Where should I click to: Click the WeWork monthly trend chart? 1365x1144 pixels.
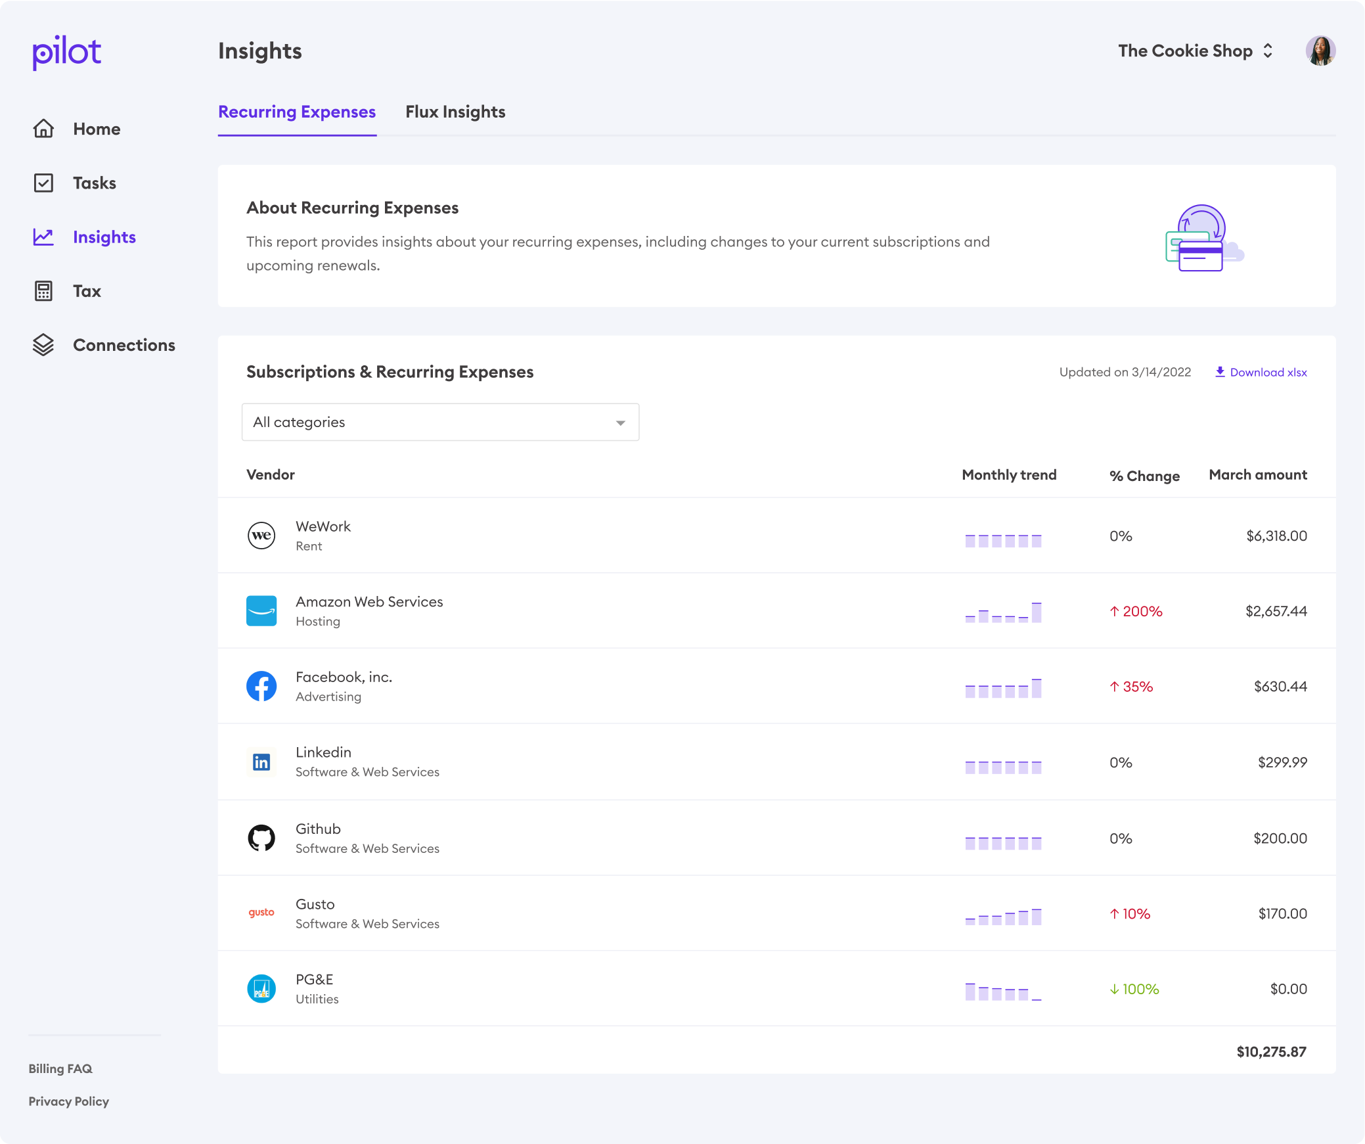[x=1003, y=541]
